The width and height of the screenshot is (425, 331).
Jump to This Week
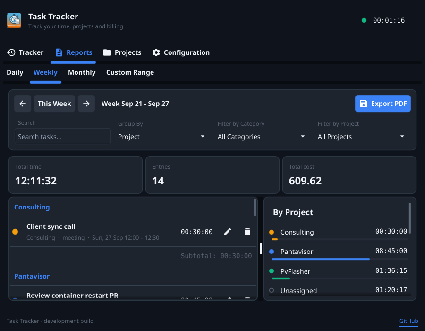(x=54, y=104)
